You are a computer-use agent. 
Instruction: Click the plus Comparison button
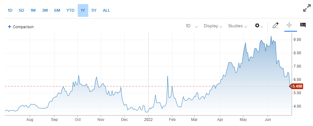21,27
